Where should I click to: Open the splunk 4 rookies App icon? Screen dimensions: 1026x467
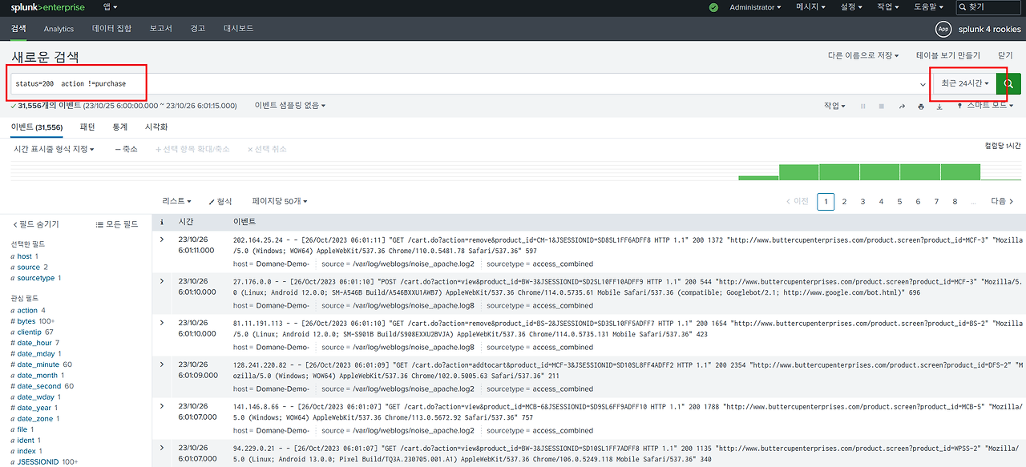tap(943, 29)
